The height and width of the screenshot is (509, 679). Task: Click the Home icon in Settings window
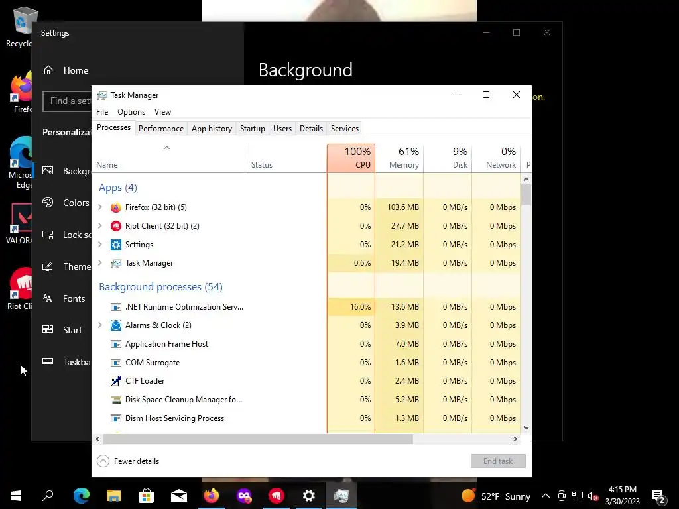click(48, 70)
